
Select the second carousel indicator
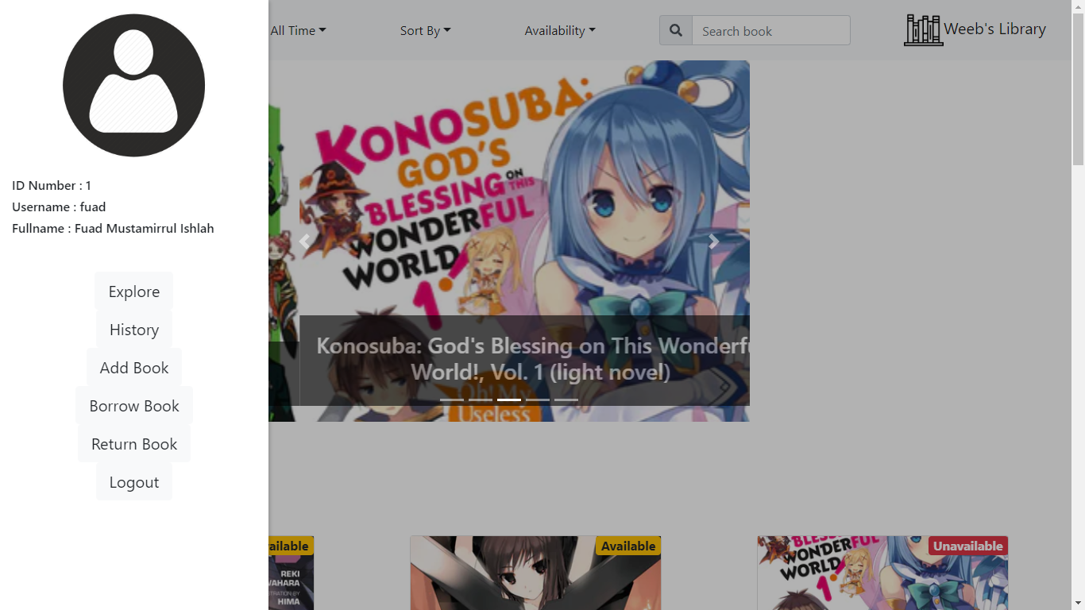481,400
